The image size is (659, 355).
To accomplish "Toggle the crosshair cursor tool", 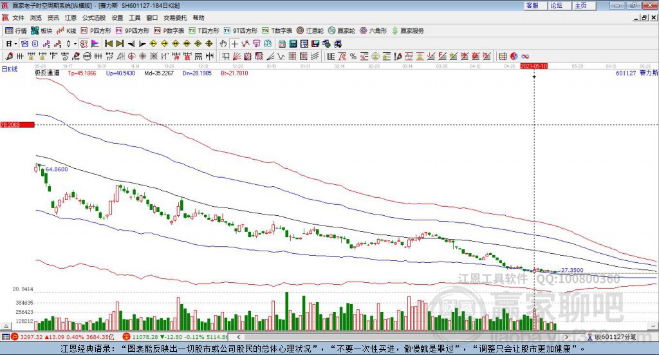I will tap(234, 44).
